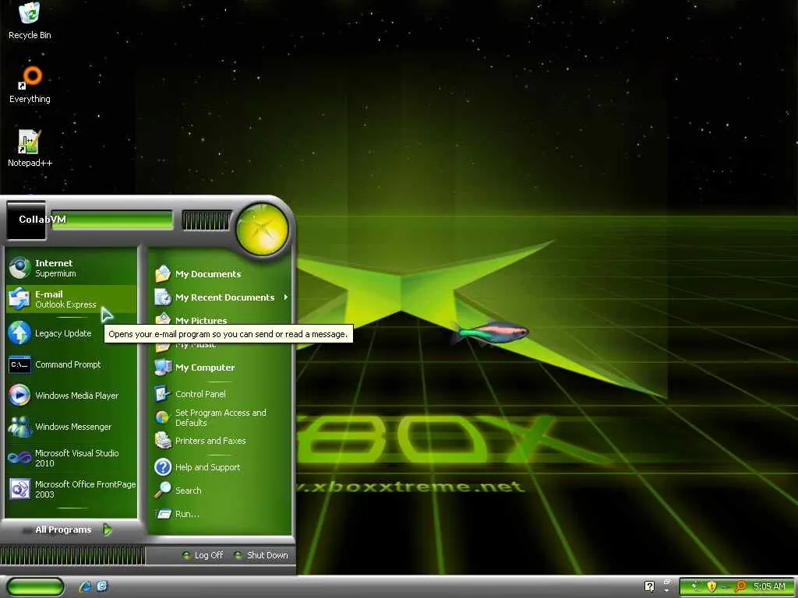Open Supermium Internet browser from Start menu
The width and height of the screenshot is (798, 598).
[x=71, y=268]
